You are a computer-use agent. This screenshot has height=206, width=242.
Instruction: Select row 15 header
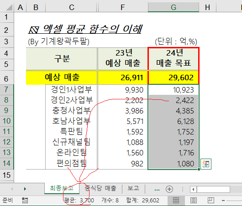7,175
